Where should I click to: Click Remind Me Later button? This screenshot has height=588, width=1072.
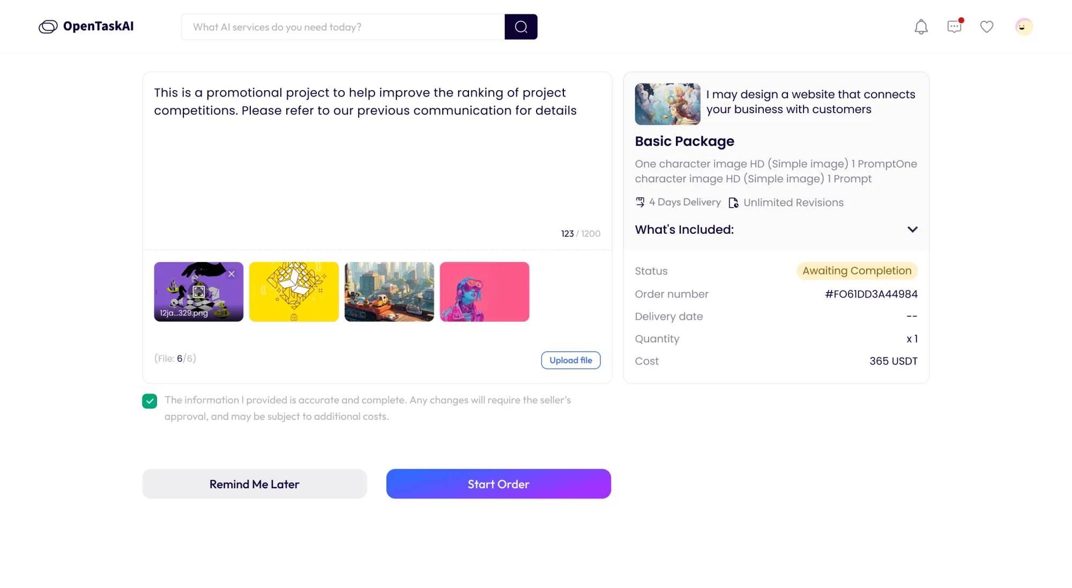point(254,483)
